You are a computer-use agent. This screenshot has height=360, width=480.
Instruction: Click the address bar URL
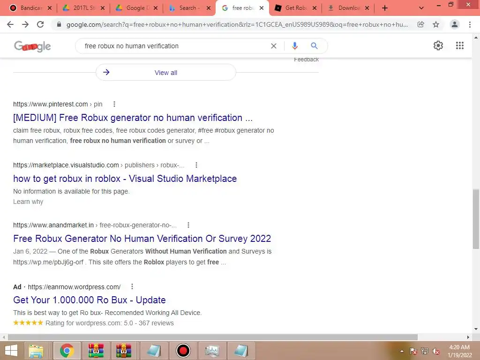click(x=237, y=24)
